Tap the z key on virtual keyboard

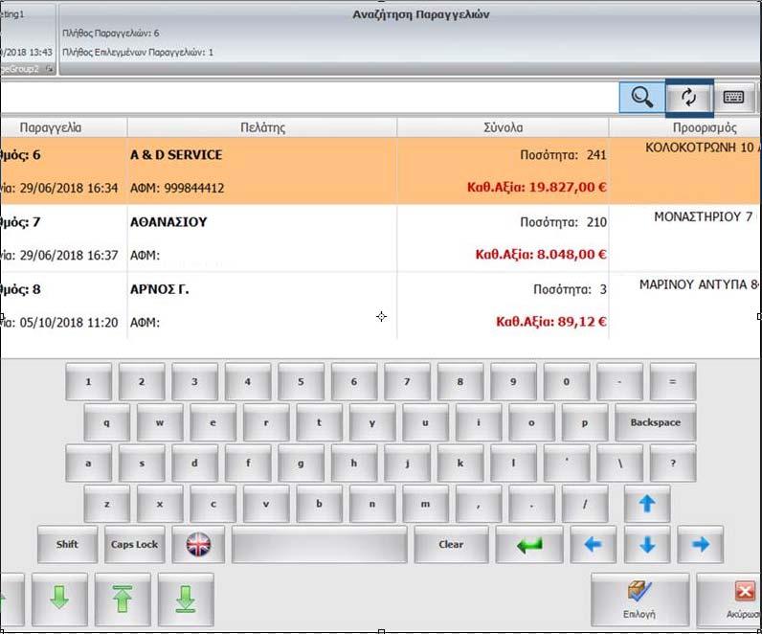[x=106, y=504]
